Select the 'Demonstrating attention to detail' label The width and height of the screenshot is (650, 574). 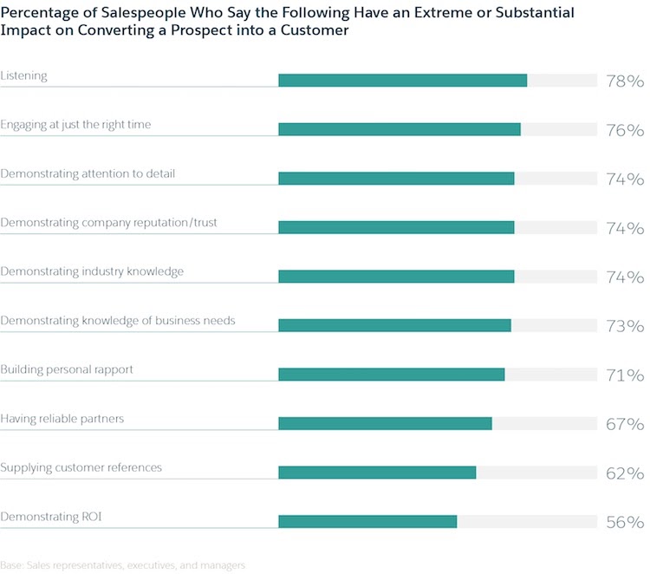[x=88, y=173]
